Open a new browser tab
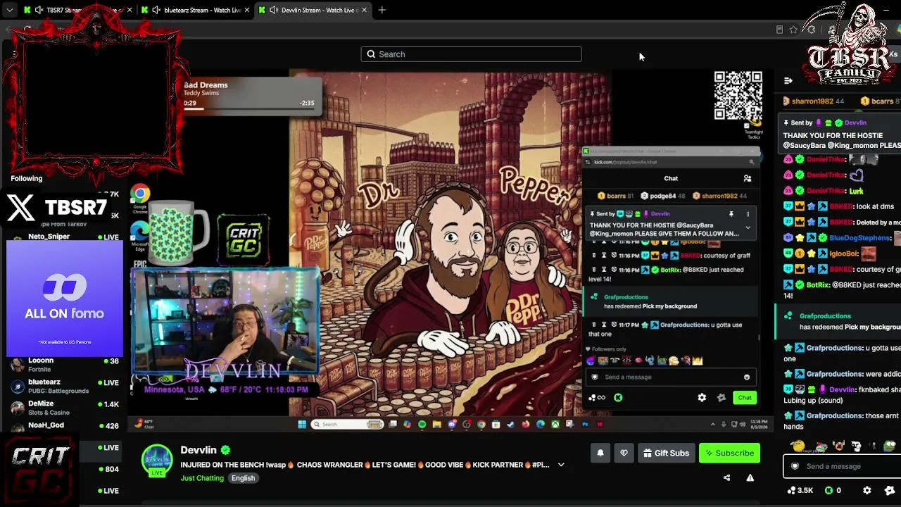Viewport: 901px width, 507px height. pos(382,10)
